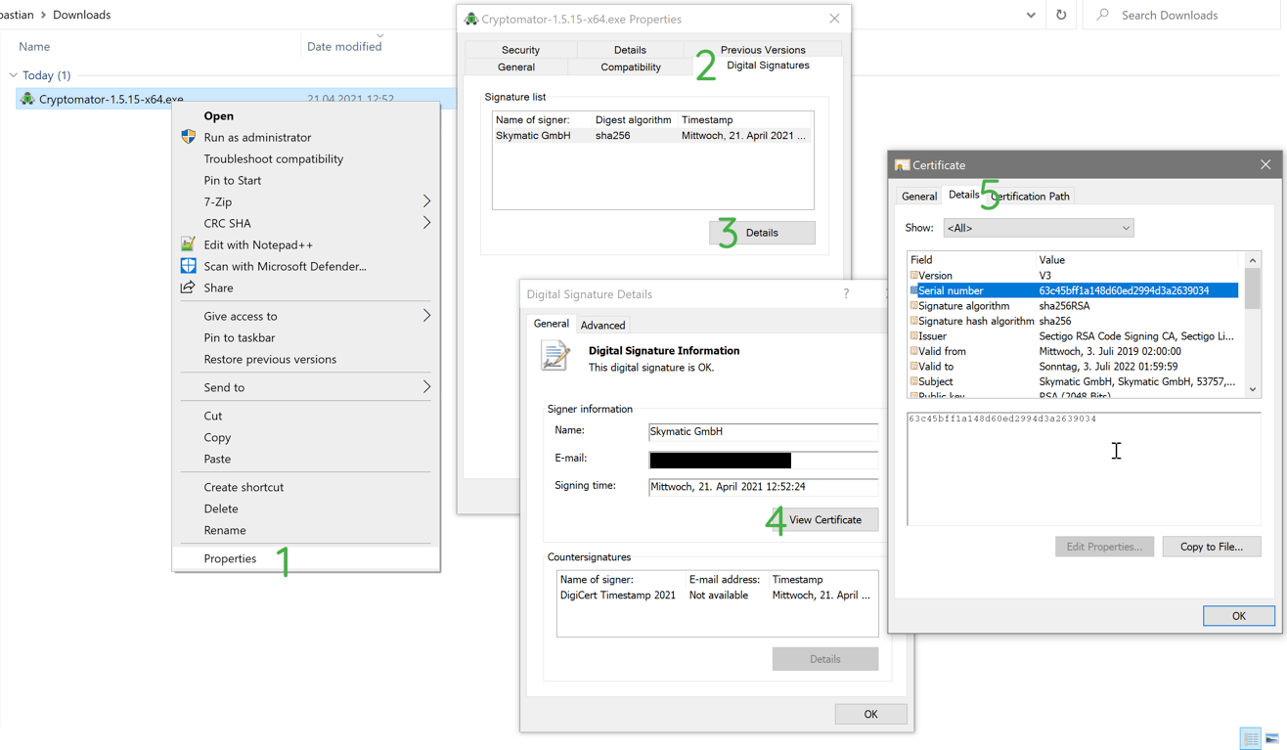
Task: Select the Valid from row
Action: pos(1074,351)
